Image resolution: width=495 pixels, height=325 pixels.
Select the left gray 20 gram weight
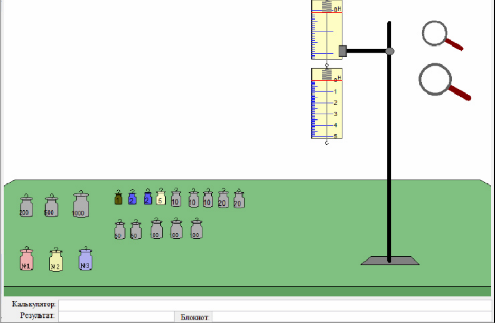tap(223, 198)
